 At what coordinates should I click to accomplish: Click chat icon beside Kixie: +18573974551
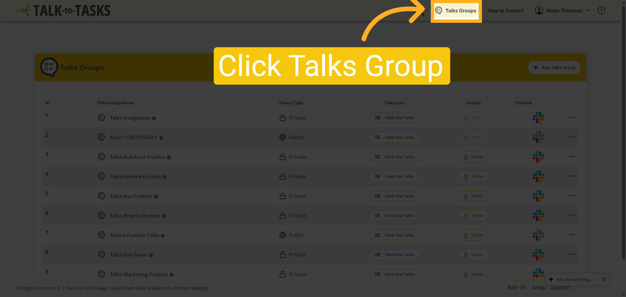point(101,137)
